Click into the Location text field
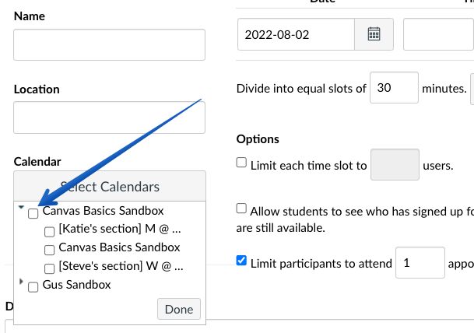This screenshot has height=333, width=474. click(110, 117)
